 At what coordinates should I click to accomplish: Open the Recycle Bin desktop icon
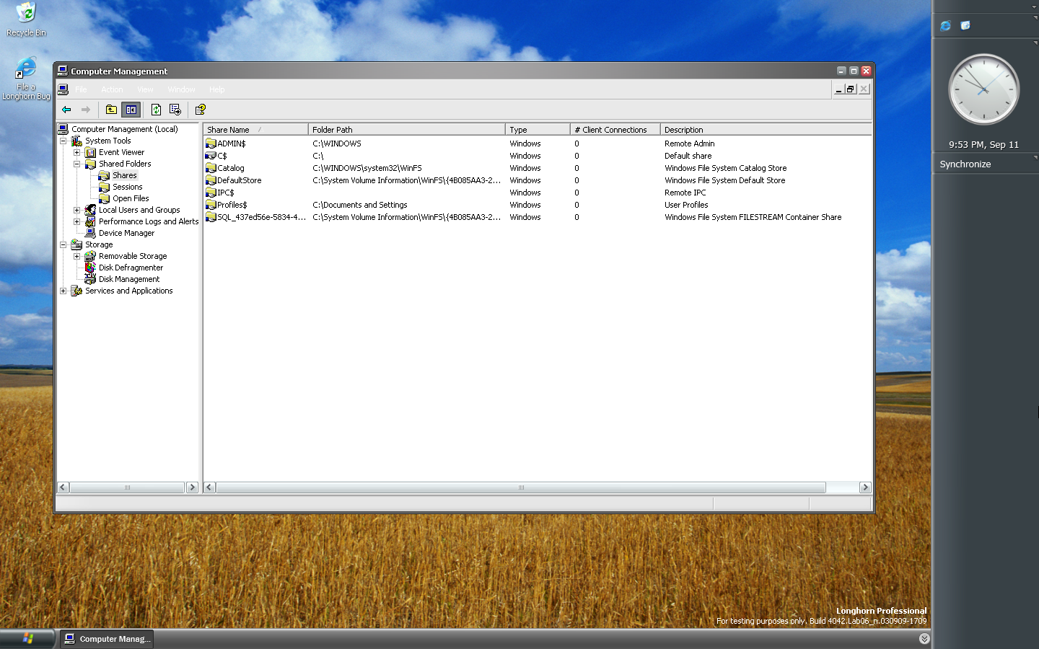click(26, 19)
